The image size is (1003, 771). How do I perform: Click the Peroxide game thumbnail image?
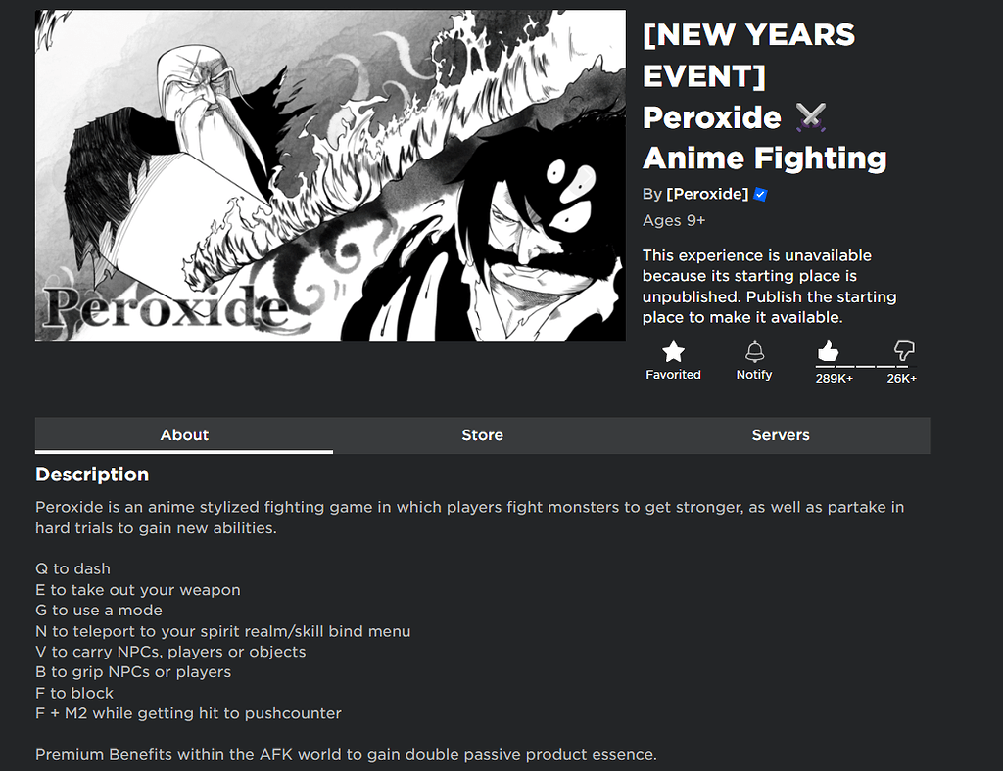click(330, 176)
